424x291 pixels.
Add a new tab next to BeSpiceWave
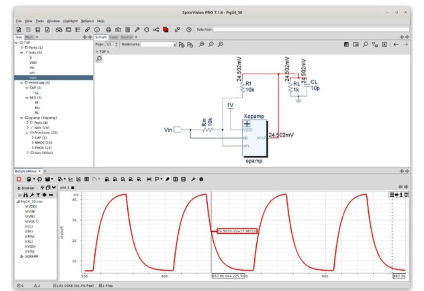[45, 171]
